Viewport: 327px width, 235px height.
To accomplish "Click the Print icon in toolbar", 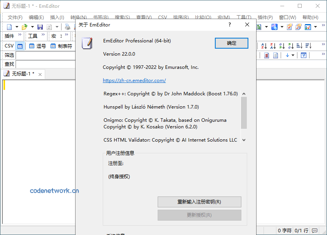I will pyautogui.click(x=68, y=27).
